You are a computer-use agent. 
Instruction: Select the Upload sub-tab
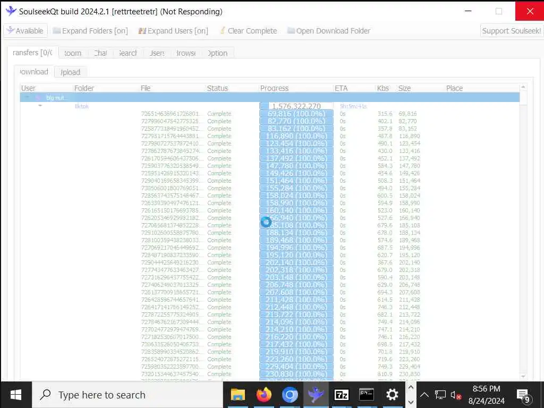click(71, 72)
